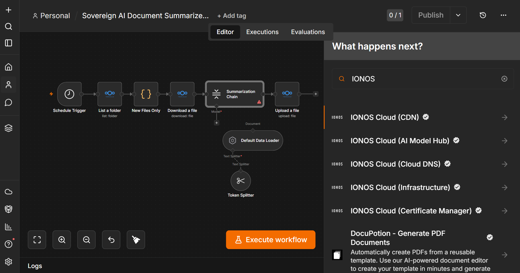Click the cloud icon in sidebar
Screen dimensions: 520x273
[x=9, y=192]
